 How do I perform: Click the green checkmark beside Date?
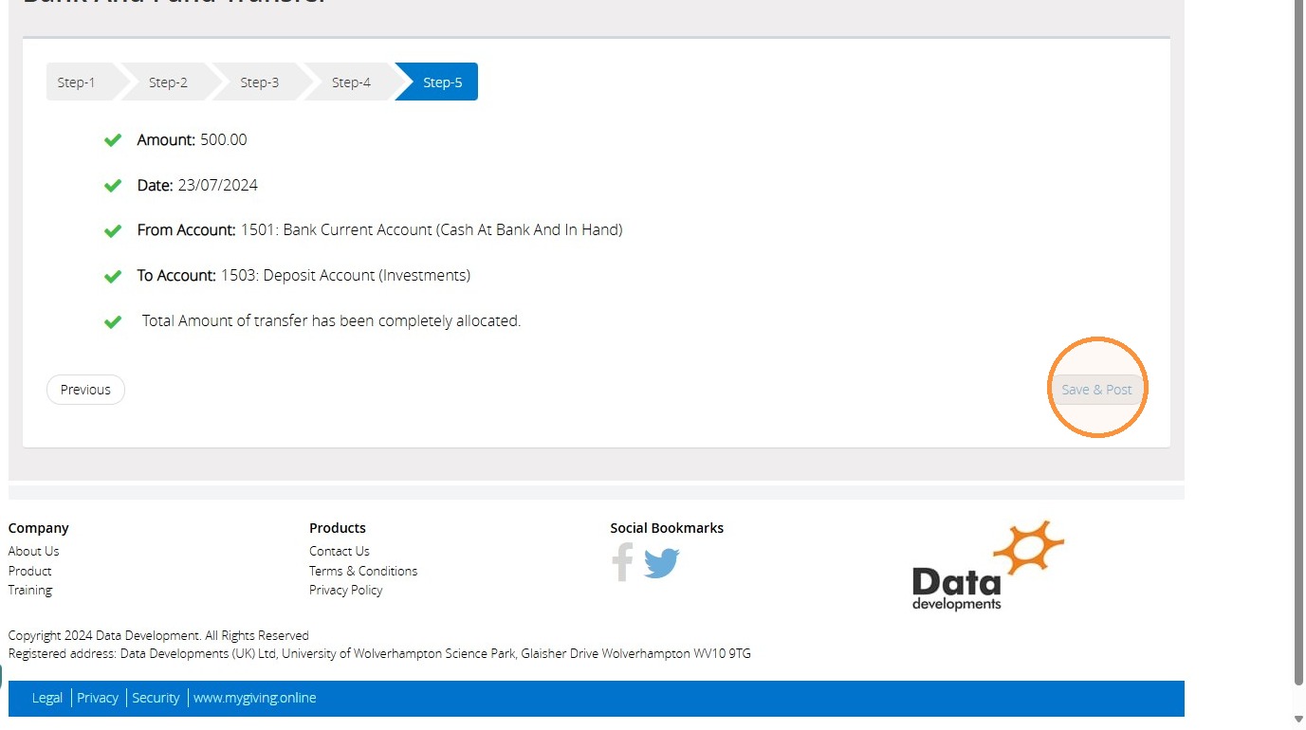[x=113, y=186]
